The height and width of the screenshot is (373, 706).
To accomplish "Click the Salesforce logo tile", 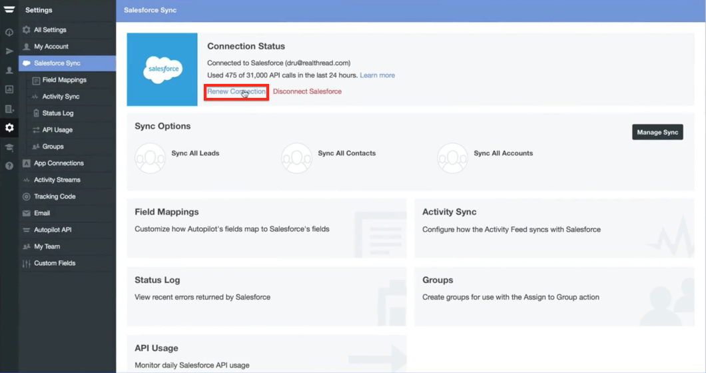I will (x=162, y=69).
